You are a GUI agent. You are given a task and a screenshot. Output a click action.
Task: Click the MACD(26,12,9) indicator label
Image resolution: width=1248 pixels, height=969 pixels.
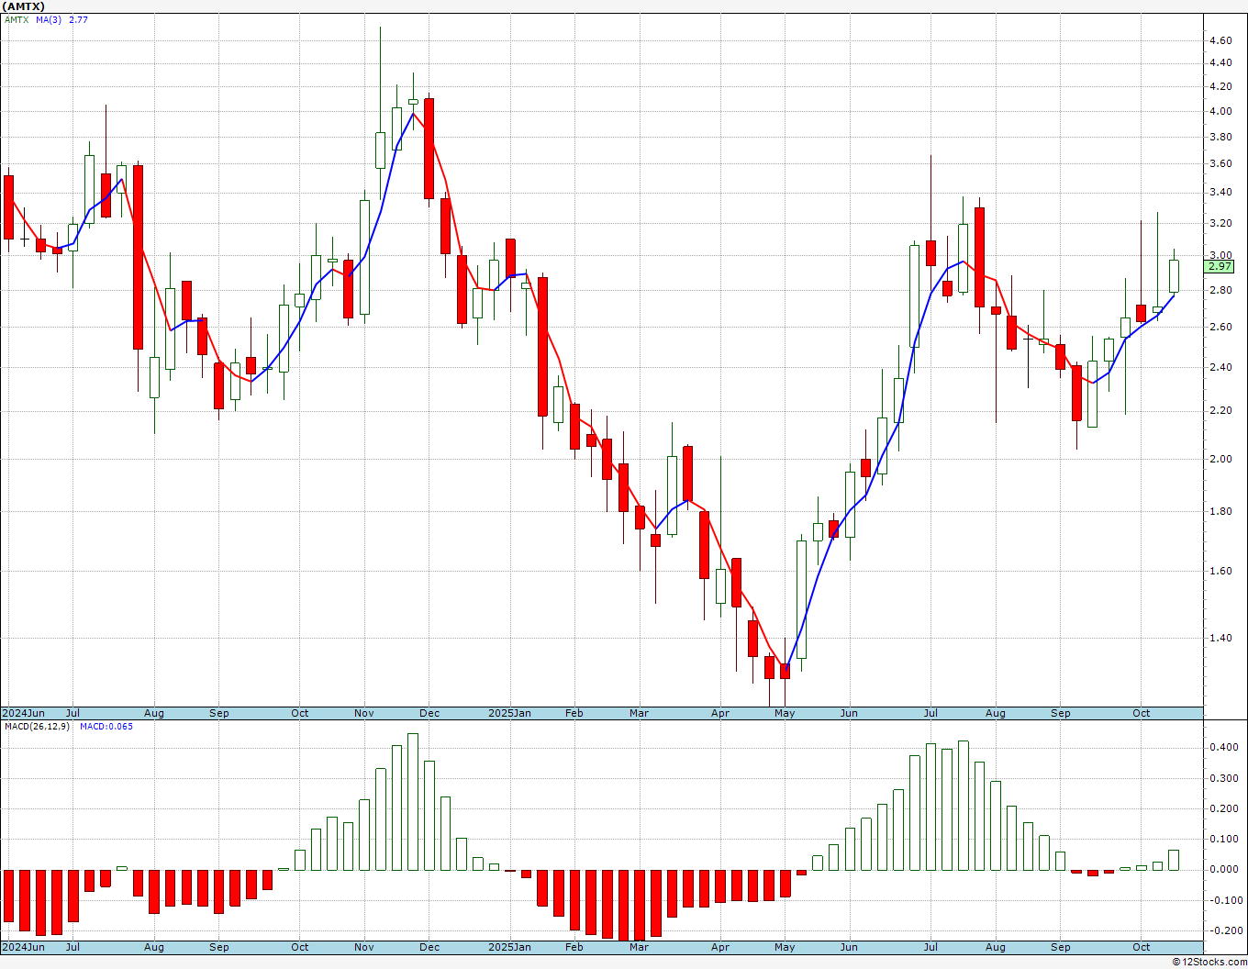pos(37,727)
